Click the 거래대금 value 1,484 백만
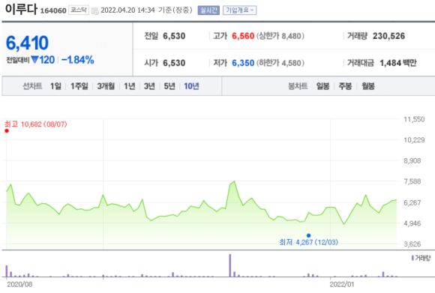This screenshot has height=293, width=435. pyautogui.click(x=398, y=63)
